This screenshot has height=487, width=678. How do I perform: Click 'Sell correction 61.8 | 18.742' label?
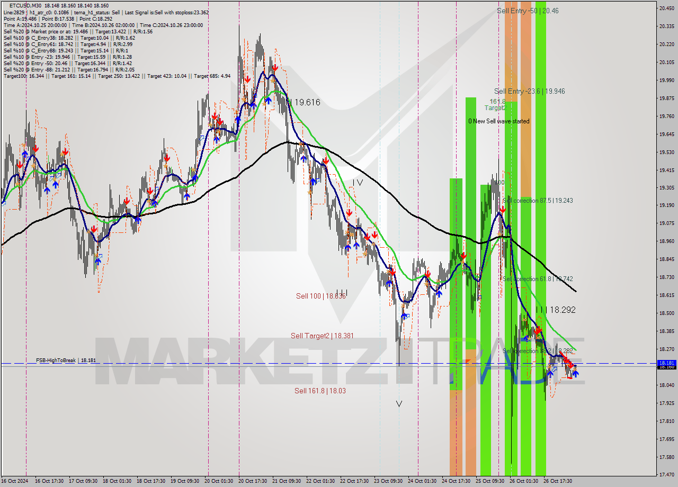[x=538, y=279]
